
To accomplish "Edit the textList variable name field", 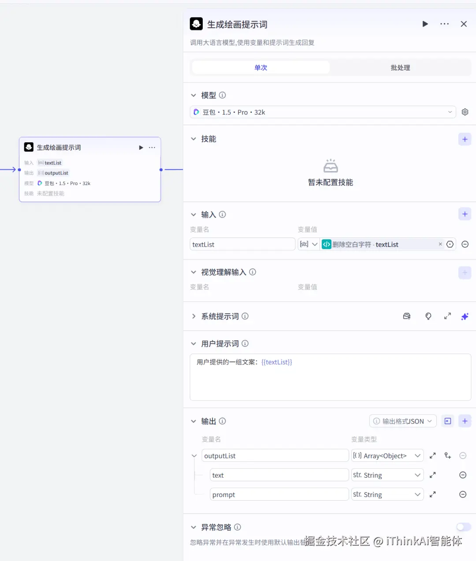I will (242, 244).
